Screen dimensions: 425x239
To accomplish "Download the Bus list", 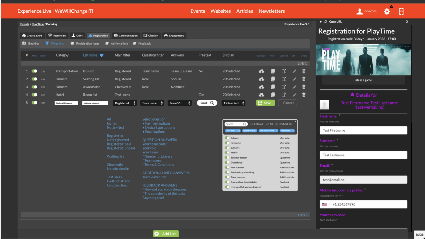I will tap(261, 71).
